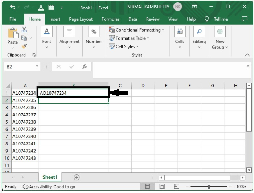
Task: Click the zoom slider handle
Action: 209,186
